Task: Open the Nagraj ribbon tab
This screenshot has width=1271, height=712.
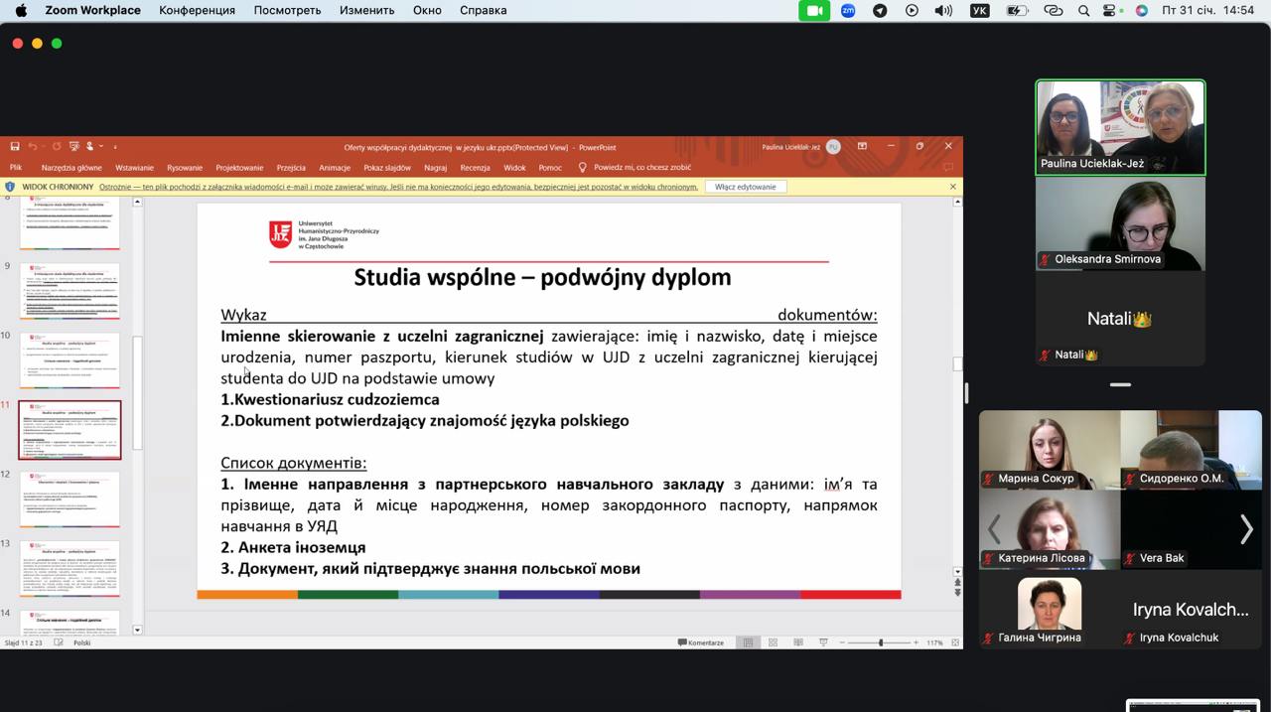Action: click(435, 168)
